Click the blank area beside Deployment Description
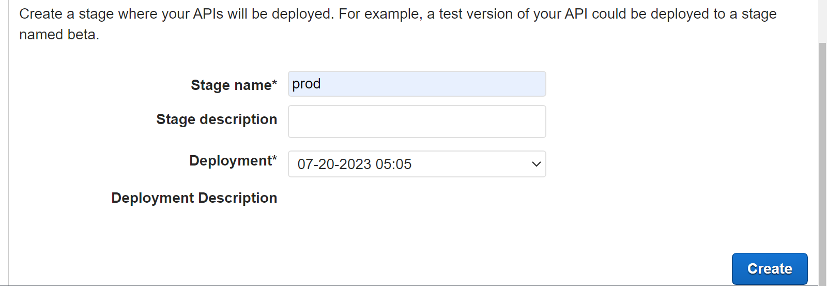The height and width of the screenshot is (286, 827). 417,198
